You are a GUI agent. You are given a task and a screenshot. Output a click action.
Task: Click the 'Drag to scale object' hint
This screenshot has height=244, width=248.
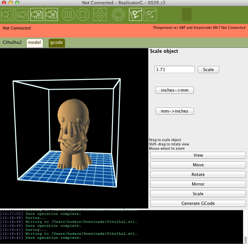pyautogui.click(x=165, y=140)
